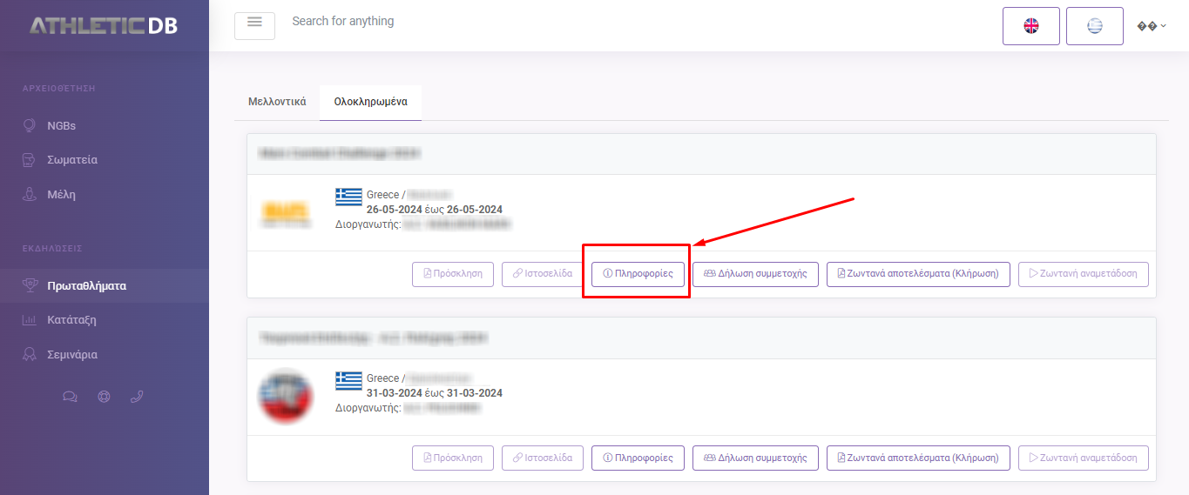Open Πληροφορίες for the 26-05-2024 event

pyautogui.click(x=638, y=274)
